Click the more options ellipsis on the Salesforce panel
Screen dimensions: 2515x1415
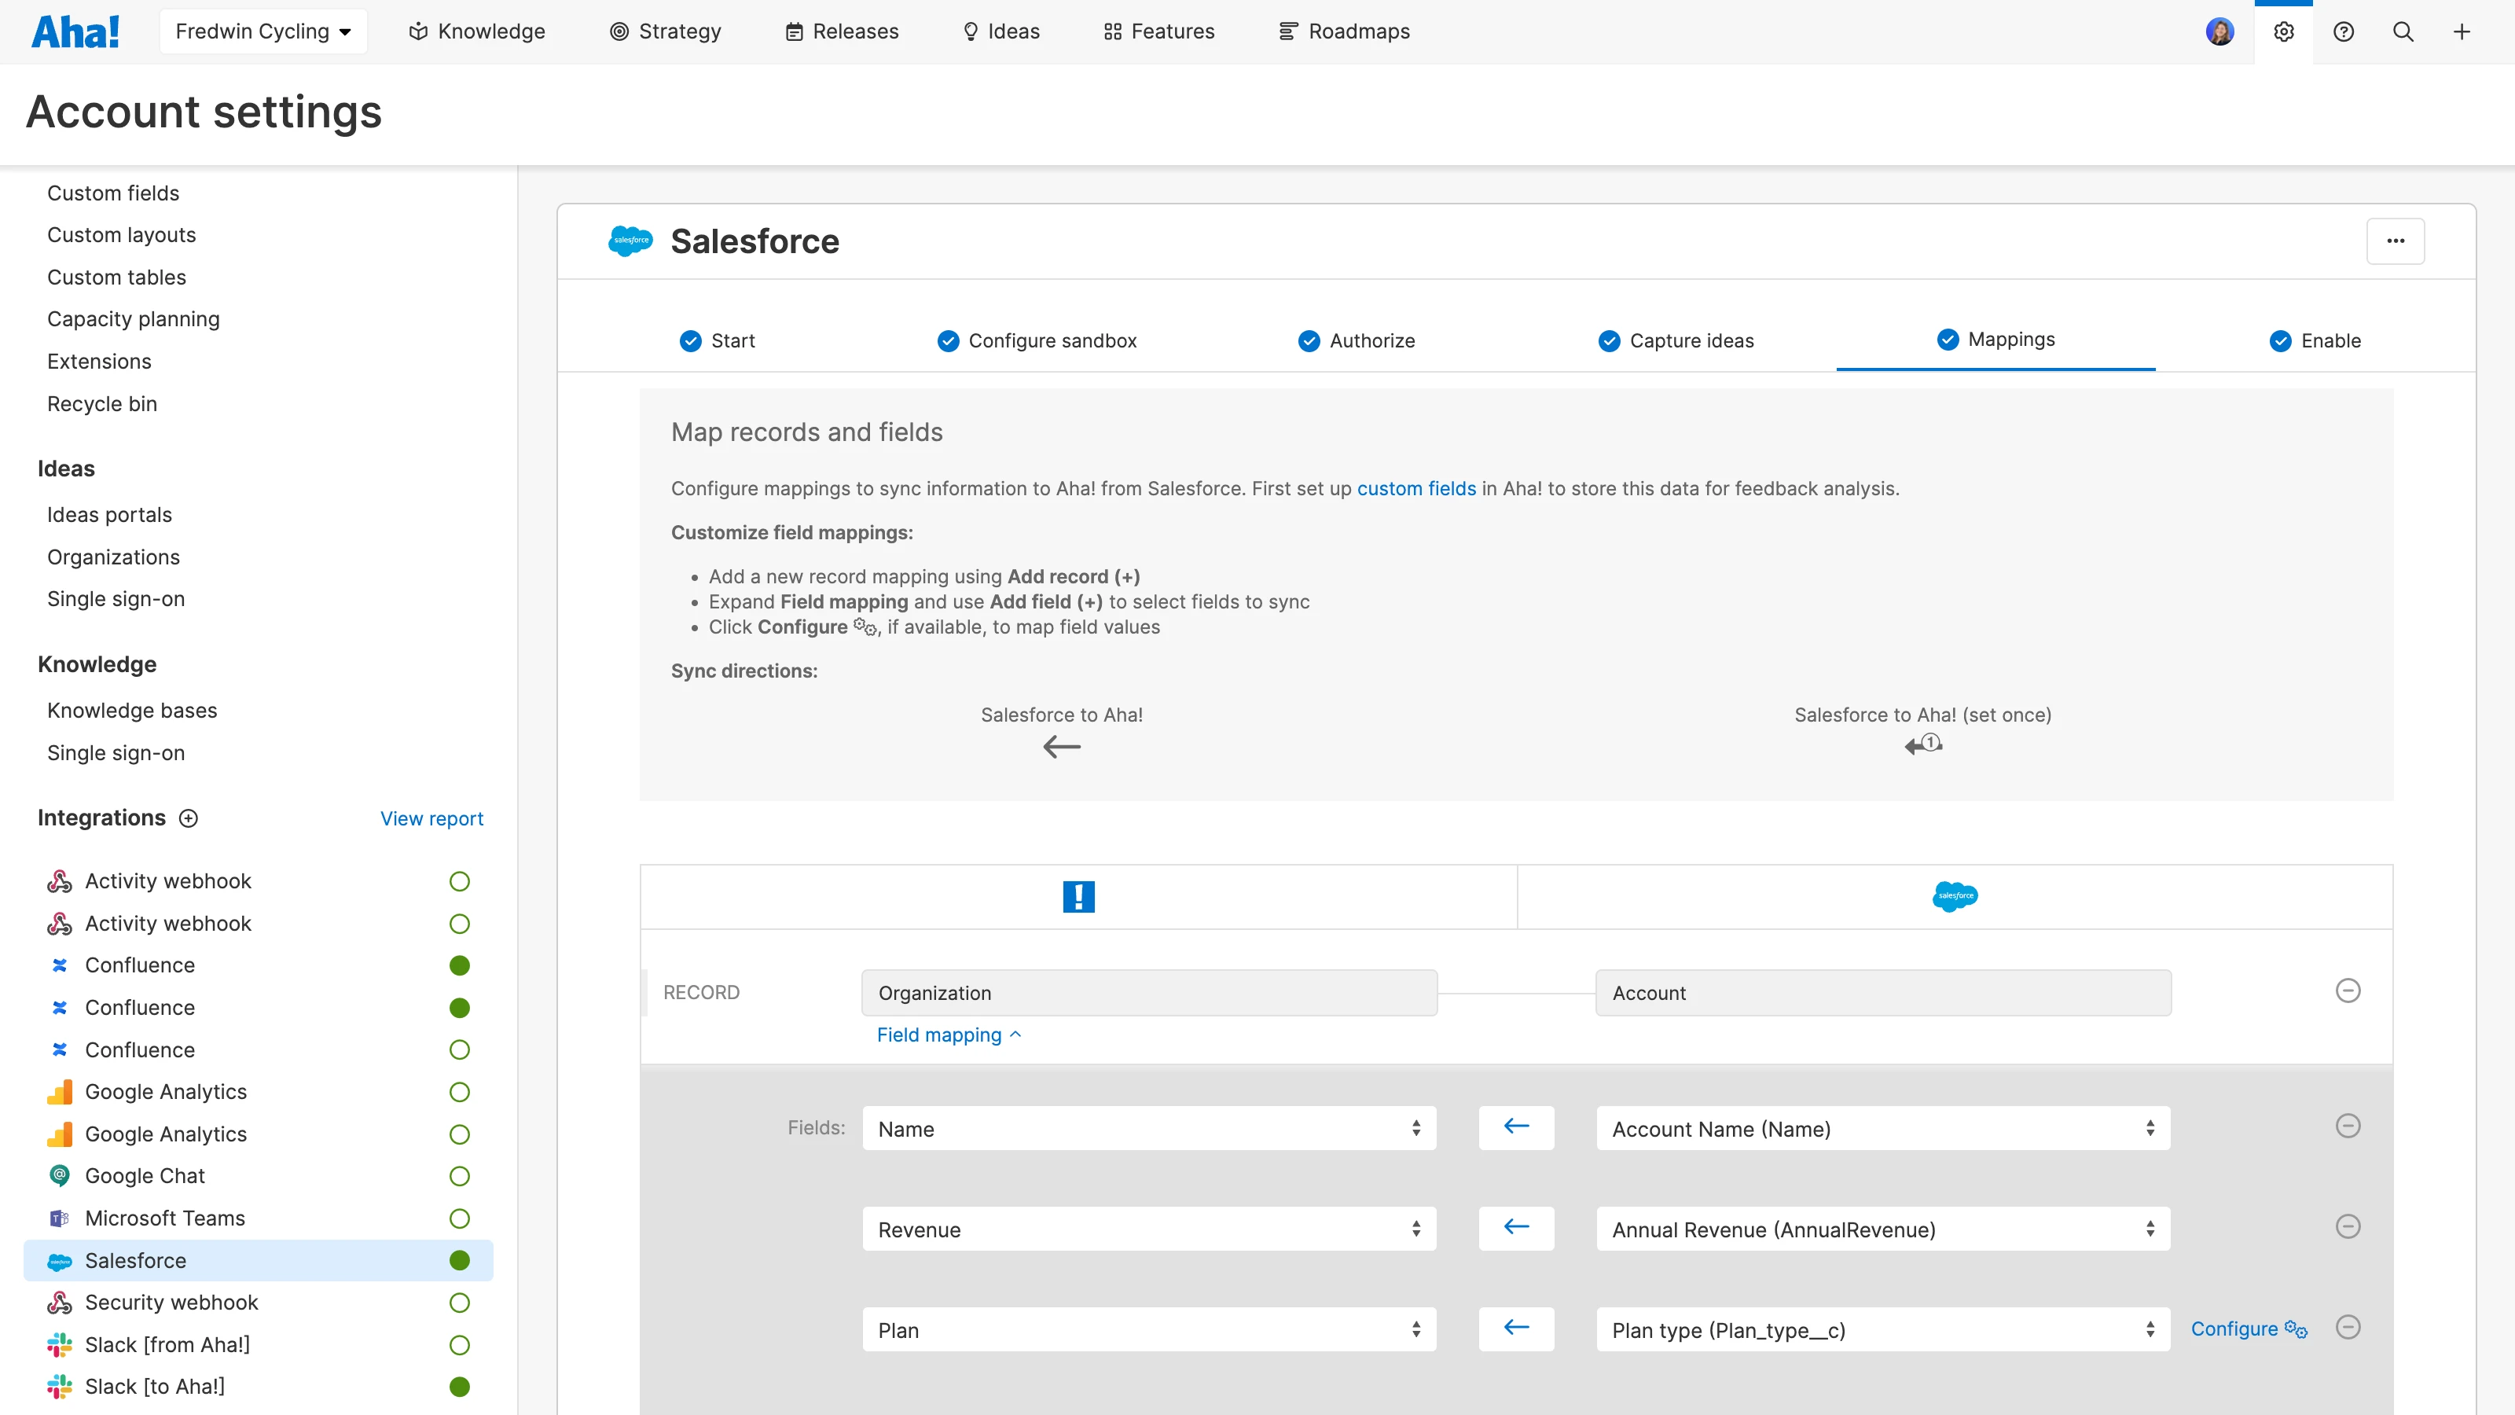pyautogui.click(x=2397, y=241)
